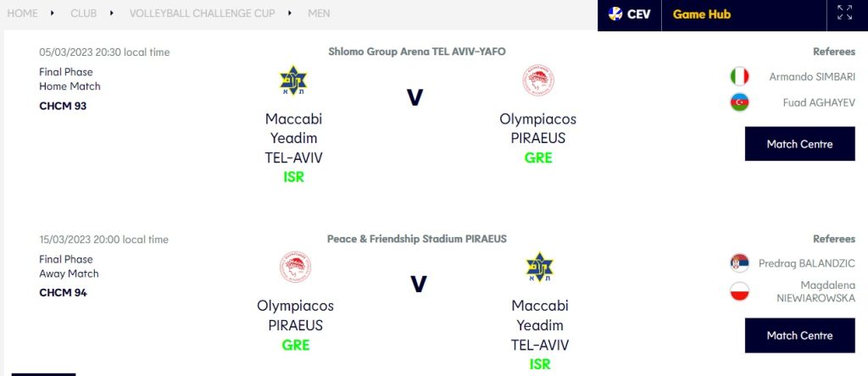The image size is (868, 376).
Task: Open Match Centre for match CHCM 94
Action: click(x=799, y=335)
